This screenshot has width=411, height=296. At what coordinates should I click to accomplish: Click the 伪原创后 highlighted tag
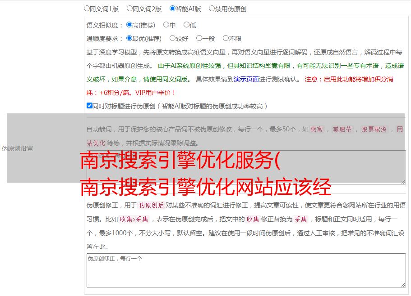point(152,205)
